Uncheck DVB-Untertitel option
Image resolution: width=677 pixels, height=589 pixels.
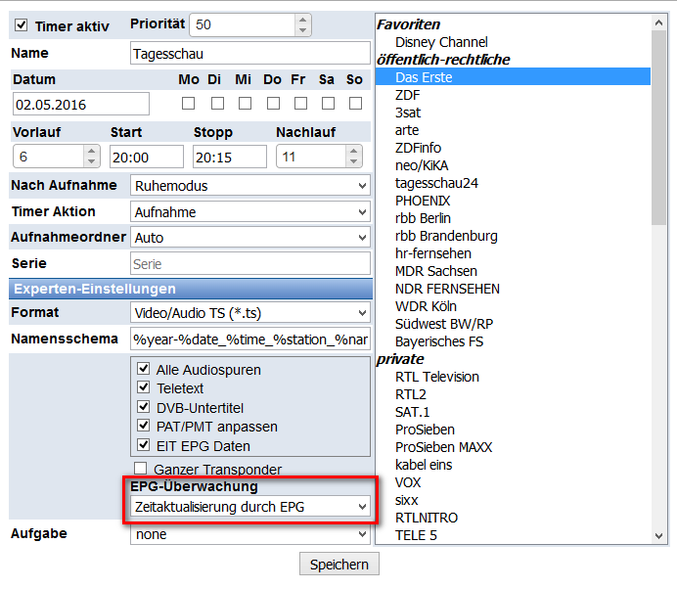pos(144,407)
